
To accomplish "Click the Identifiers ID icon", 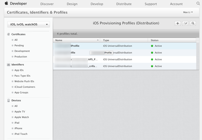I will pyautogui.click(x=9, y=65).
